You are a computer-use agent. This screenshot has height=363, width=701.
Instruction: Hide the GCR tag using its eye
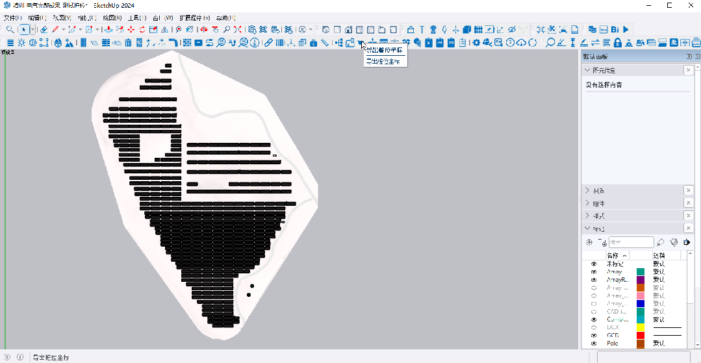click(593, 335)
